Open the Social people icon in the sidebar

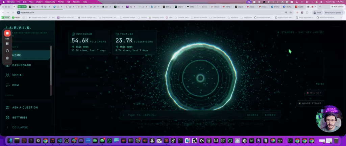click(x=7, y=75)
